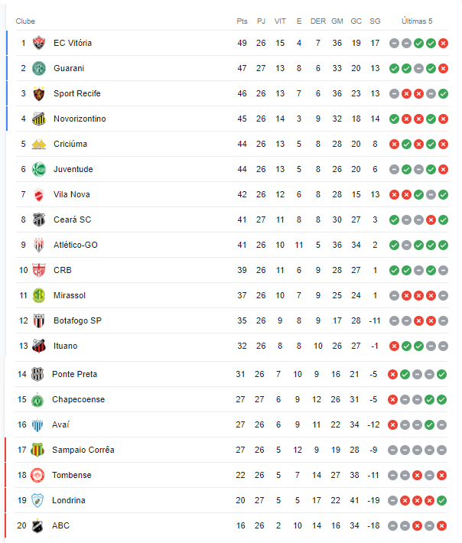Open the Juventude team link
The height and width of the screenshot is (543, 462).
(73, 169)
